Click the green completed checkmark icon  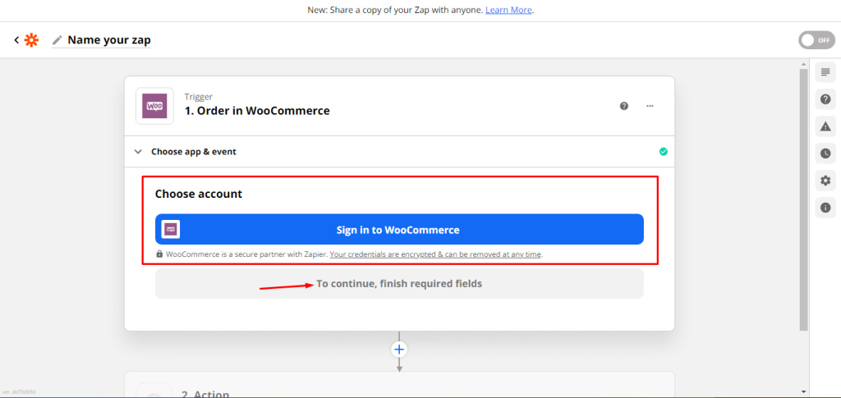(x=664, y=152)
